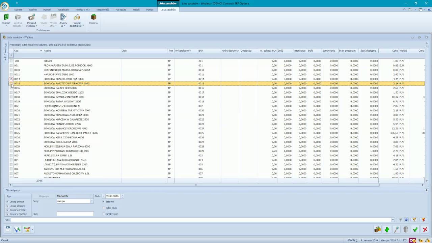Delete item using trash can icon
Viewport: 432px width, 243px height.
point(406,230)
